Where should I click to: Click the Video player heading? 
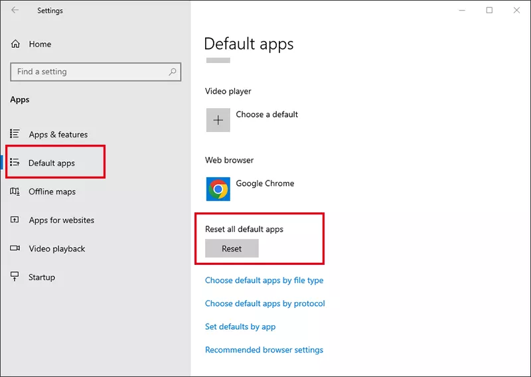(x=228, y=92)
